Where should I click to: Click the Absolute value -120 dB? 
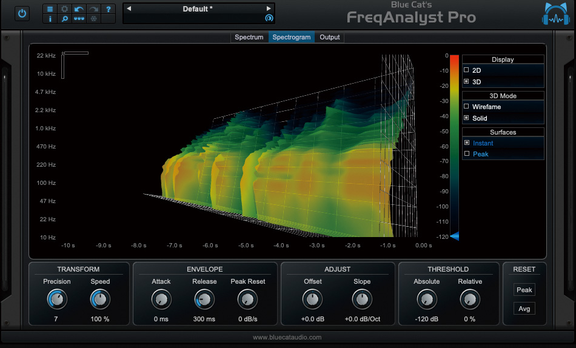(426, 319)
